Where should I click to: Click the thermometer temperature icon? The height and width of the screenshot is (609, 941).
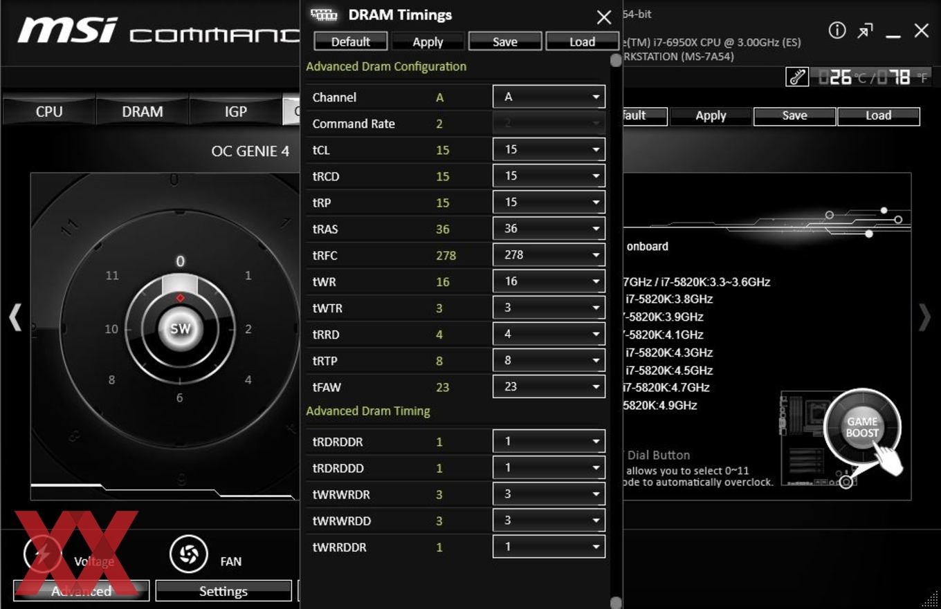[797, 77]
